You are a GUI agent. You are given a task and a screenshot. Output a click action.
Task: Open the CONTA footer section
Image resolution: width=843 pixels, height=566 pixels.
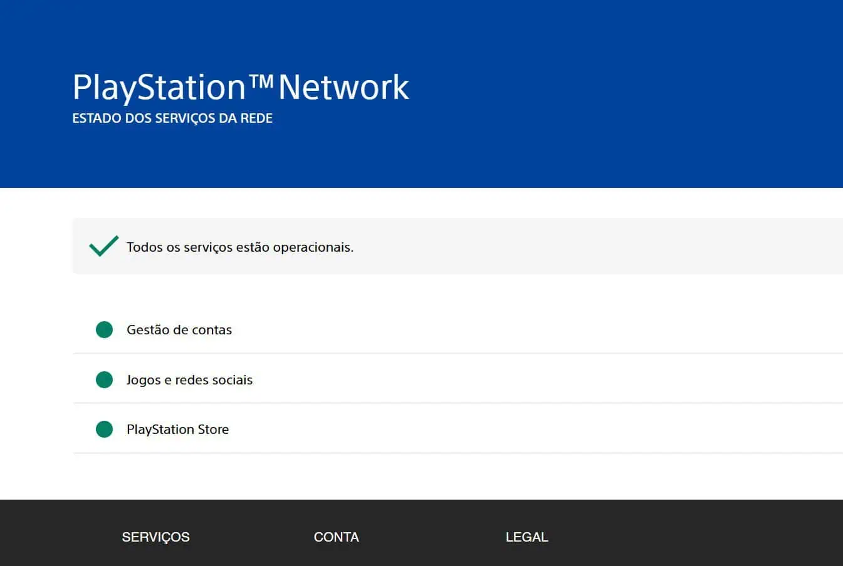(x=336, y=537)
